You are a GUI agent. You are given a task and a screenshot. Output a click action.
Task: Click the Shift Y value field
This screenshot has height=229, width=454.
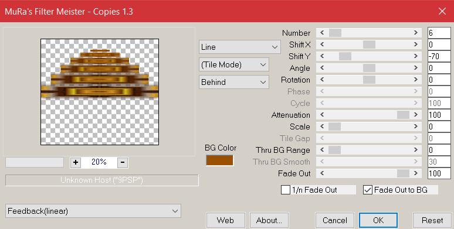(439, 56)
